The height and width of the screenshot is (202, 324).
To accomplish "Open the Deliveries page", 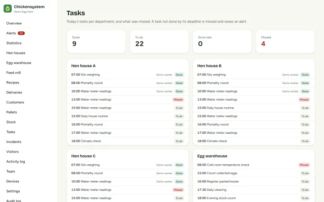I will [14, 92].
